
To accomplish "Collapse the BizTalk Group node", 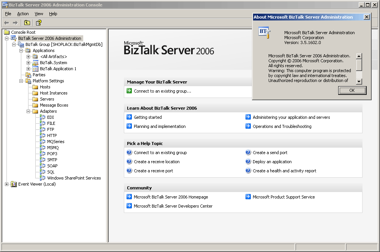I will tap(14, 44).
